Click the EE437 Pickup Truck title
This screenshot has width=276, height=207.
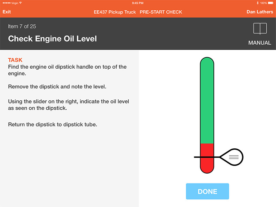point(115,12)
